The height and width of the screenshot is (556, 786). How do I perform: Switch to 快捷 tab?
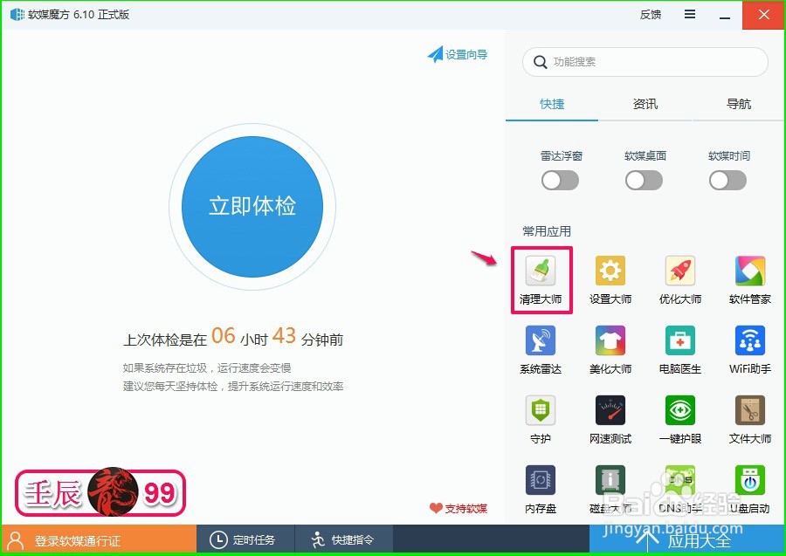[552, 104]
